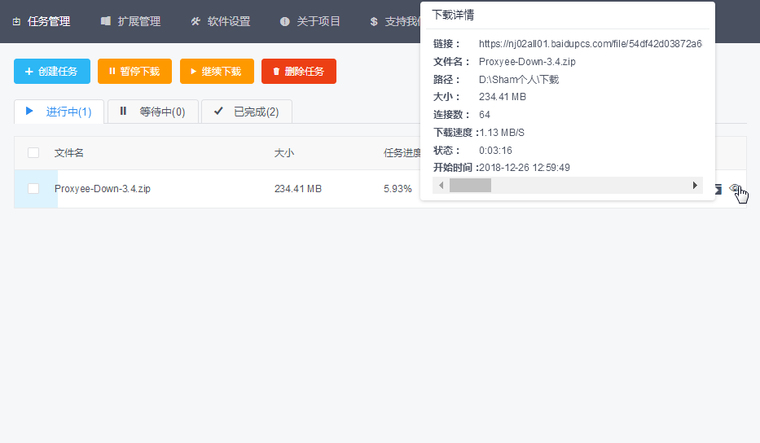Click the Proxyee-Down-3.4.zip file name in table
760x443 pixels.
point(103,189)
